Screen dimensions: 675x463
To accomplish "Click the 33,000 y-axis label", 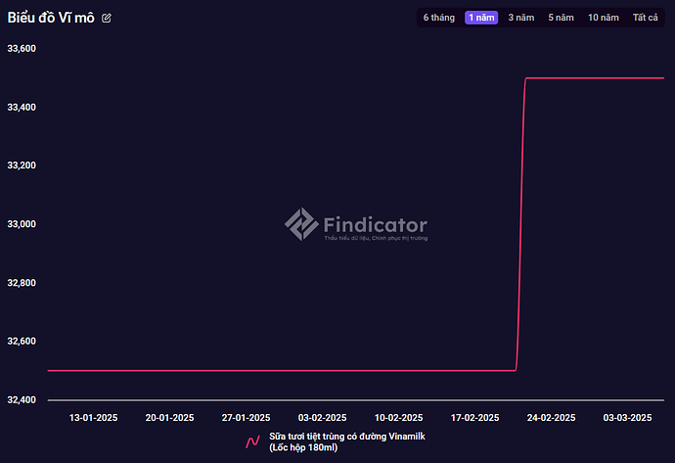I will pos(22,224).
